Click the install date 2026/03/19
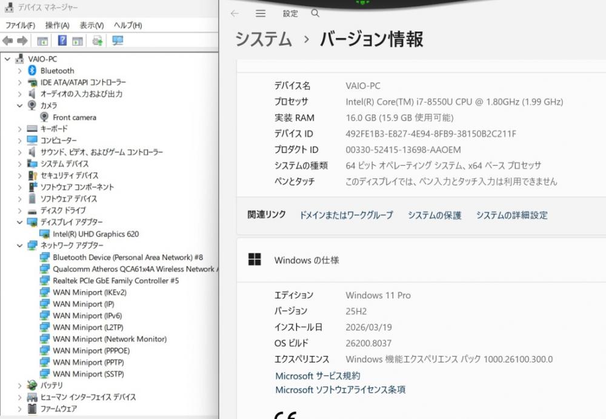 pos(368,327)
